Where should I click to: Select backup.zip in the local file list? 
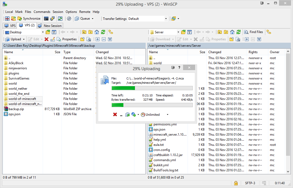point(16,109)
